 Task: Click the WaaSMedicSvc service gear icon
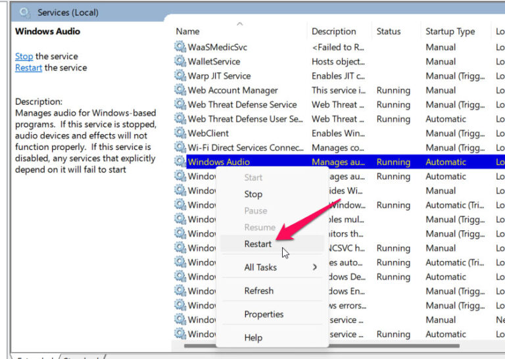point(180,47)
